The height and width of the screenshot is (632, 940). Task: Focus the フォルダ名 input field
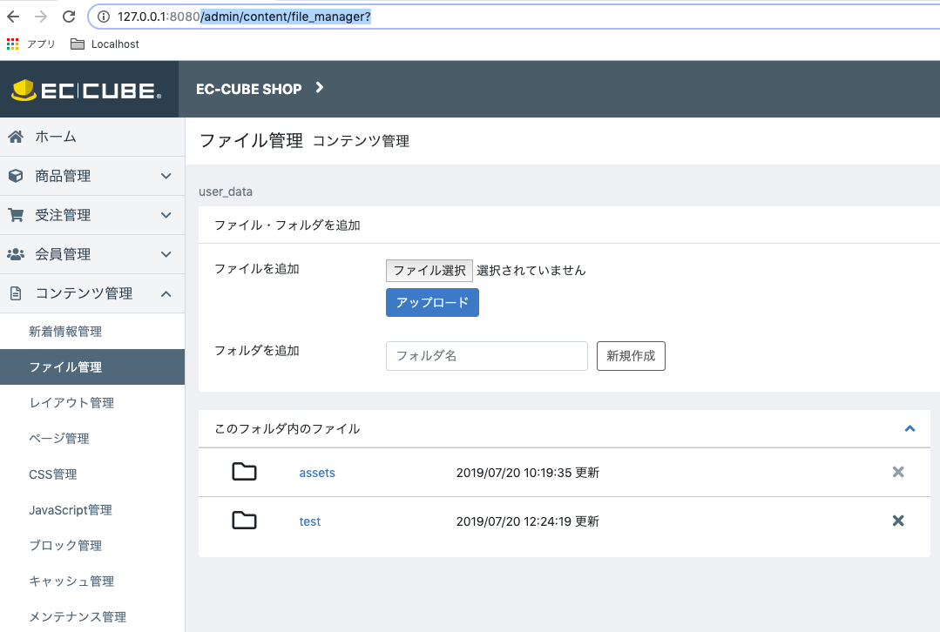pyautogui.click(x=487, y=356)
